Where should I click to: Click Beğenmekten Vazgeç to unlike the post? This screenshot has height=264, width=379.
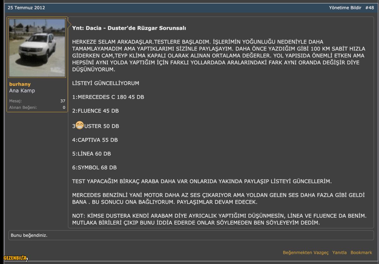(x=305, y=252)
